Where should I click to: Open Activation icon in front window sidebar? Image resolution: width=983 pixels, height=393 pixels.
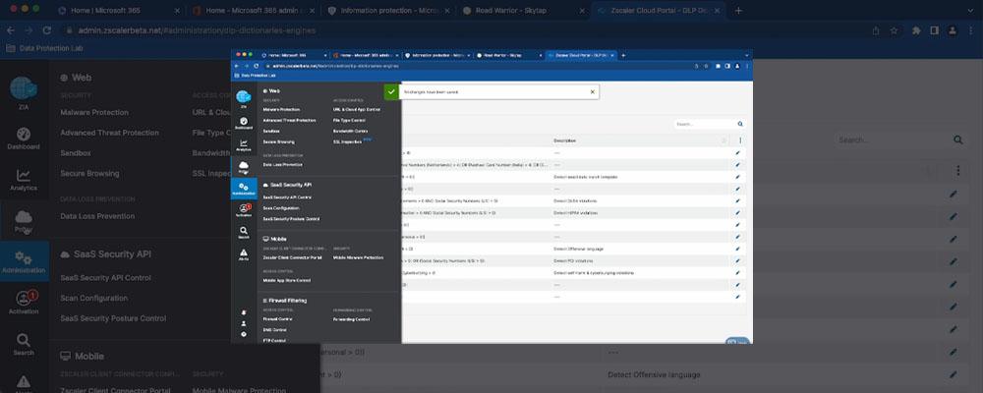pos(243,210)
